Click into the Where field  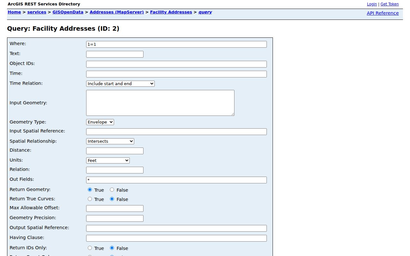point(176,44)
